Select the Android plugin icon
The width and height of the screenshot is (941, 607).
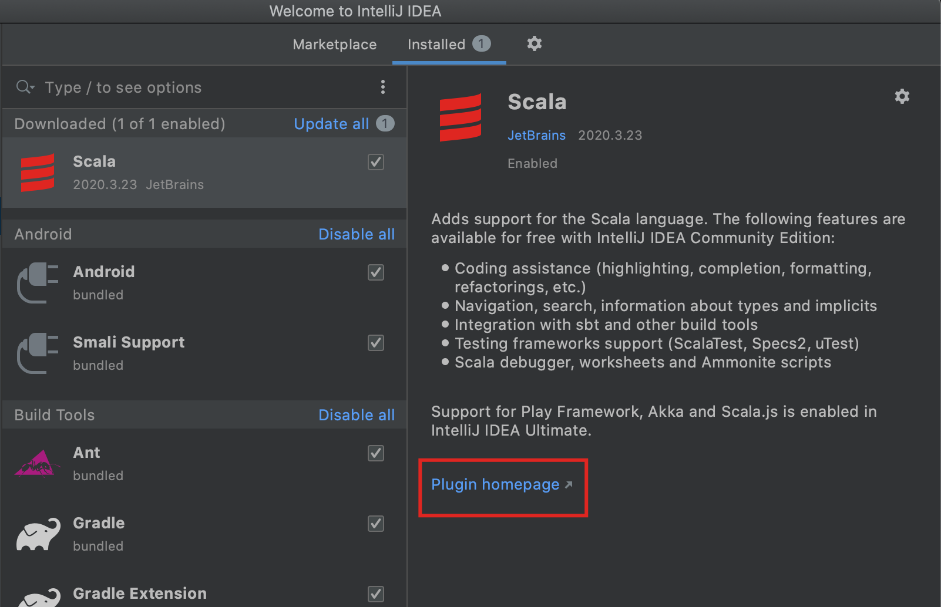(38, 283)
